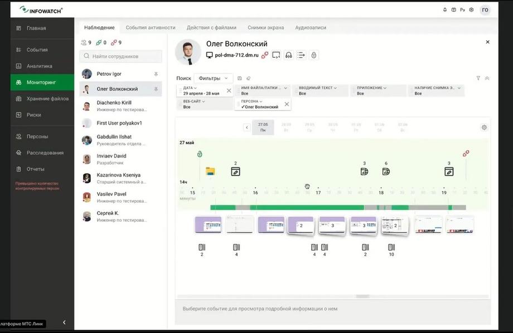Viewport: 513px width, 333px height.
Task: Go to the previous week with the left arrow
Action: [247, 128]
